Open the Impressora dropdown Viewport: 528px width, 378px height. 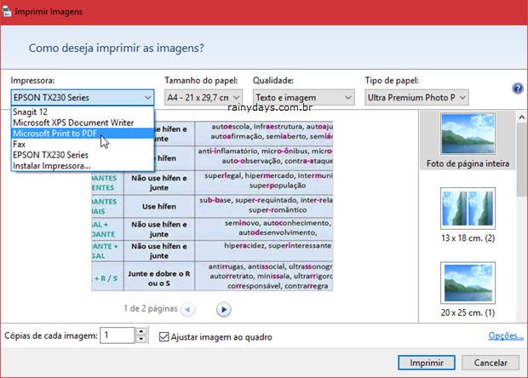[83, 98]
